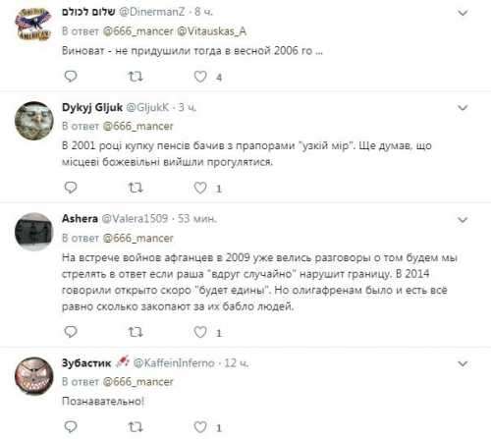
Task: Open the @KaffeinInferno handle
Action: pos(174,362)
